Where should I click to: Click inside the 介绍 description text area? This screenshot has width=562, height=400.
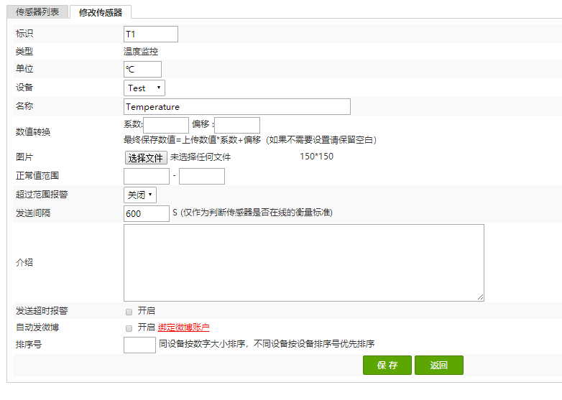pos(304,263)
